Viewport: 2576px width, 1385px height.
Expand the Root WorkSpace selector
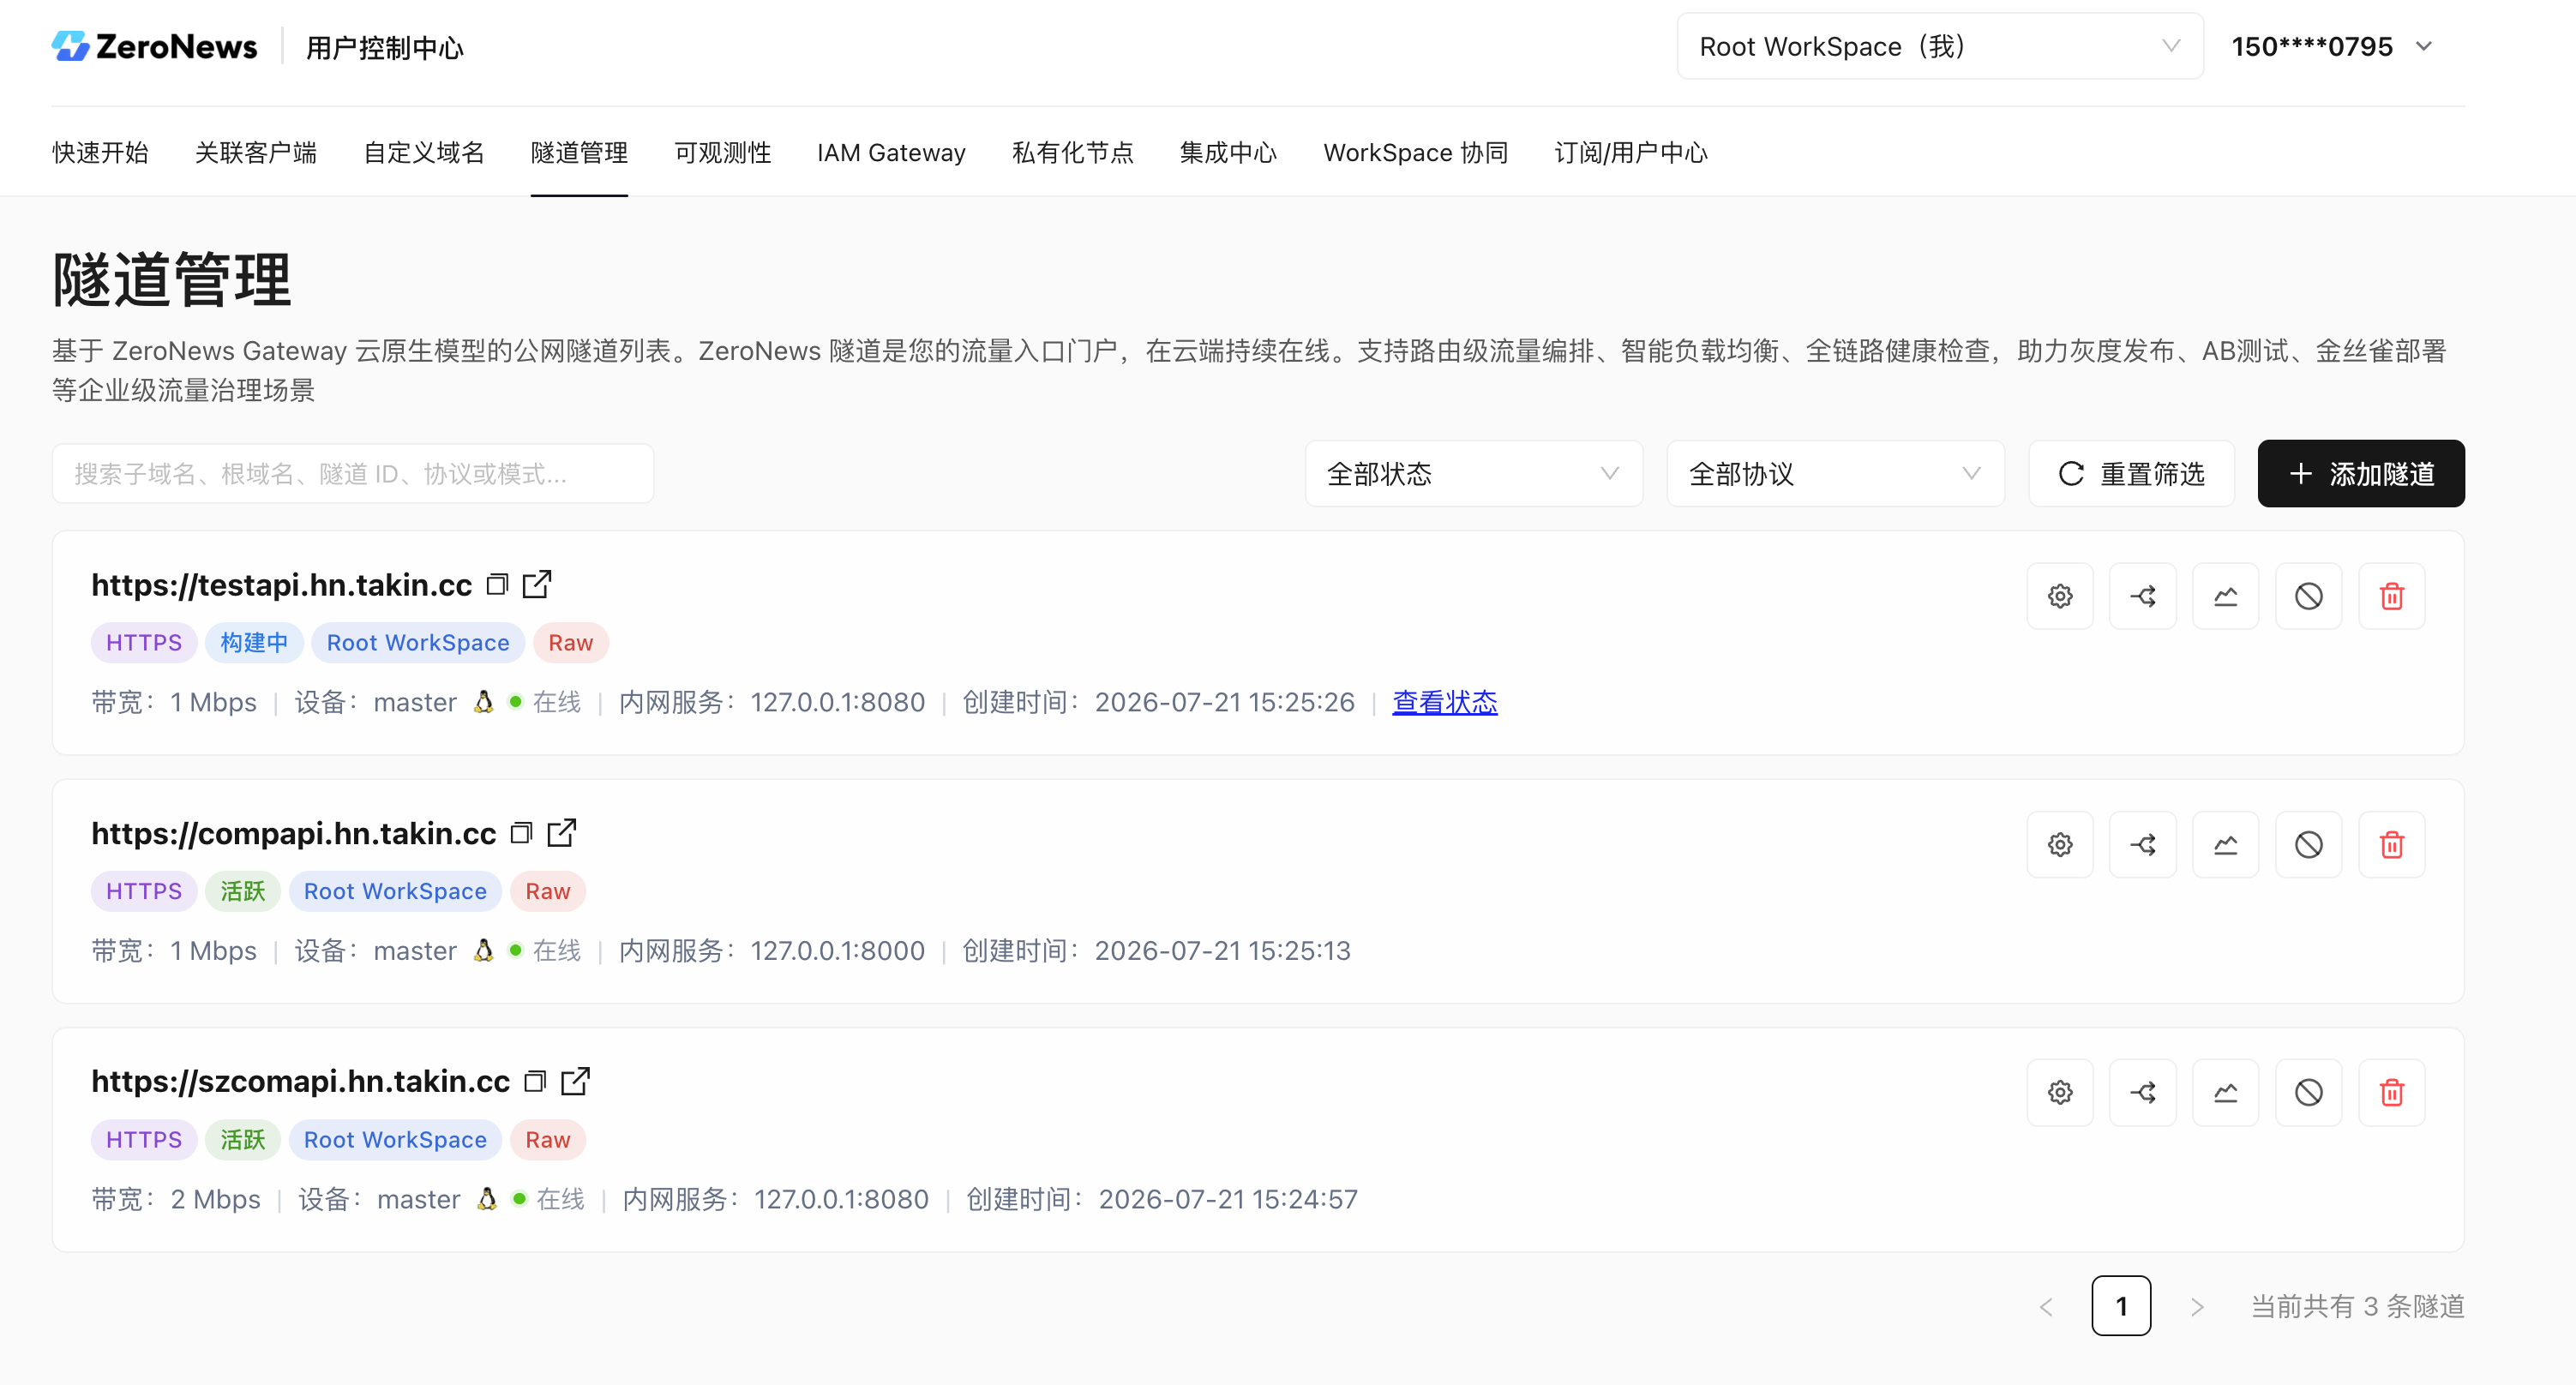coord(1940,46)
